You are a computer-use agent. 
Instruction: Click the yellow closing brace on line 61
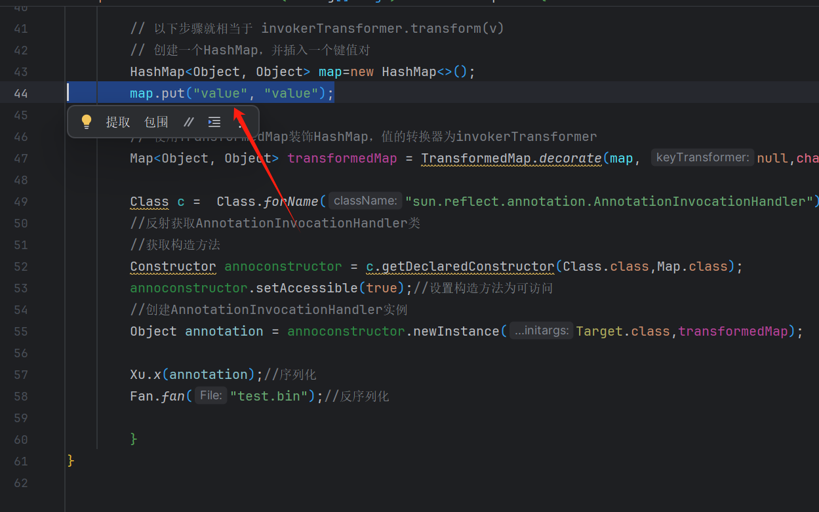[71, 461]
